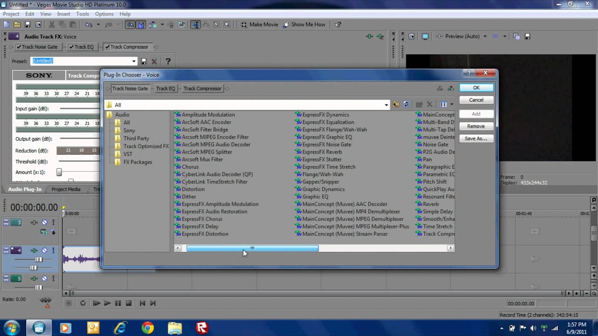Click Show Me How in the toolbar
Image resolution: width=598 pixels, height=336 pixels.
pos(304,24)
